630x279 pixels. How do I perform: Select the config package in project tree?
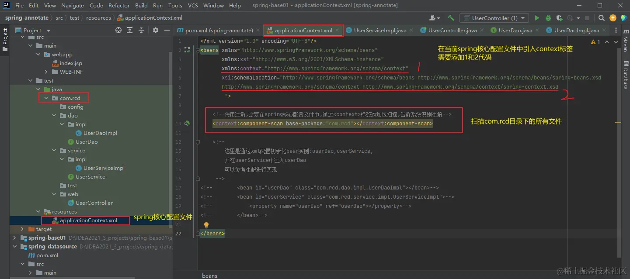click(75, 107)
